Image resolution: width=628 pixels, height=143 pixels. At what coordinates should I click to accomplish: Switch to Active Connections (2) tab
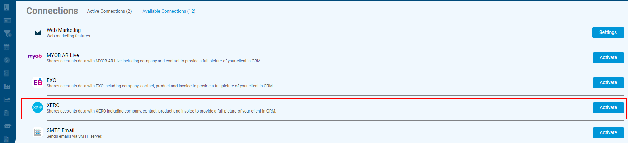pyautogui.click(x=109, y=11)
